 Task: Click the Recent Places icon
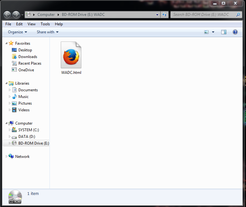tap(14, 63)
